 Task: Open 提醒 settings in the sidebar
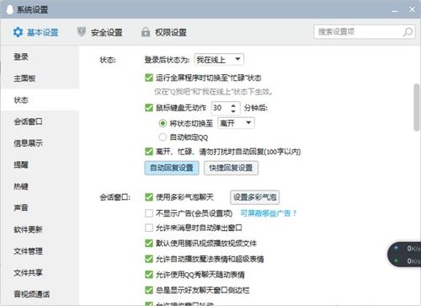tap(40, 164)
